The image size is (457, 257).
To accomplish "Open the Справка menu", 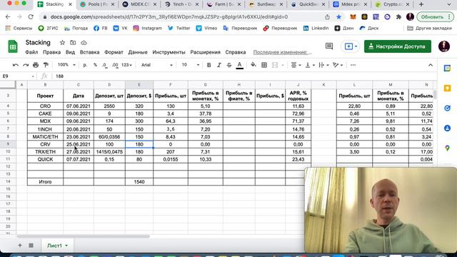I will click(x=236, y=52).
